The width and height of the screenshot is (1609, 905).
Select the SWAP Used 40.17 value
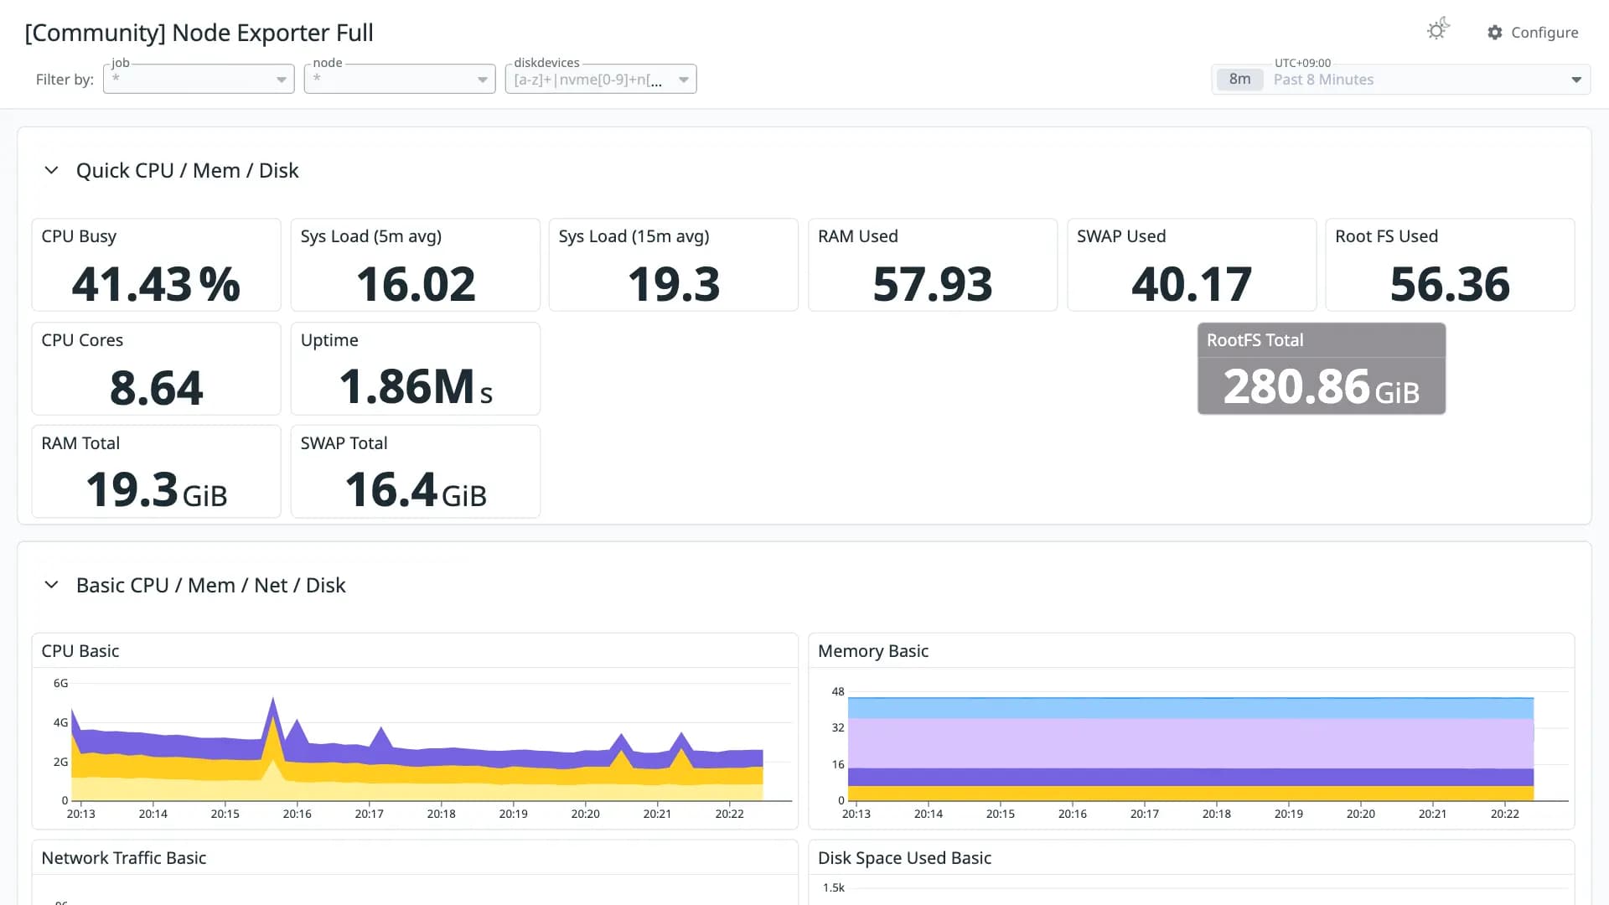[1192, 284]
